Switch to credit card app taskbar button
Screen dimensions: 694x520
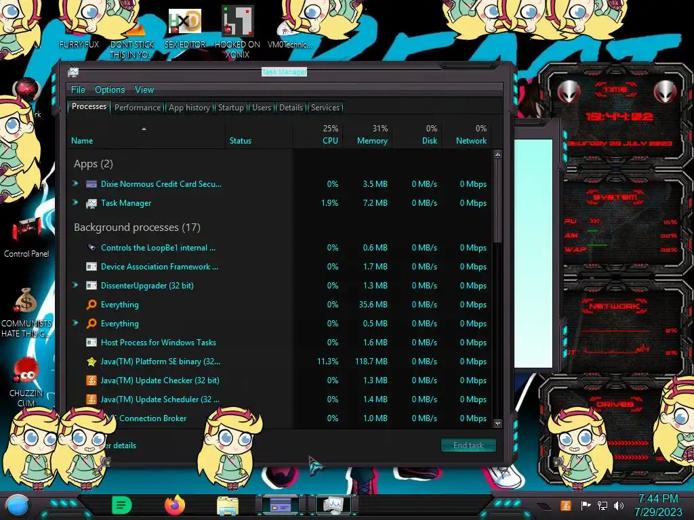click(x=281, y=504)
